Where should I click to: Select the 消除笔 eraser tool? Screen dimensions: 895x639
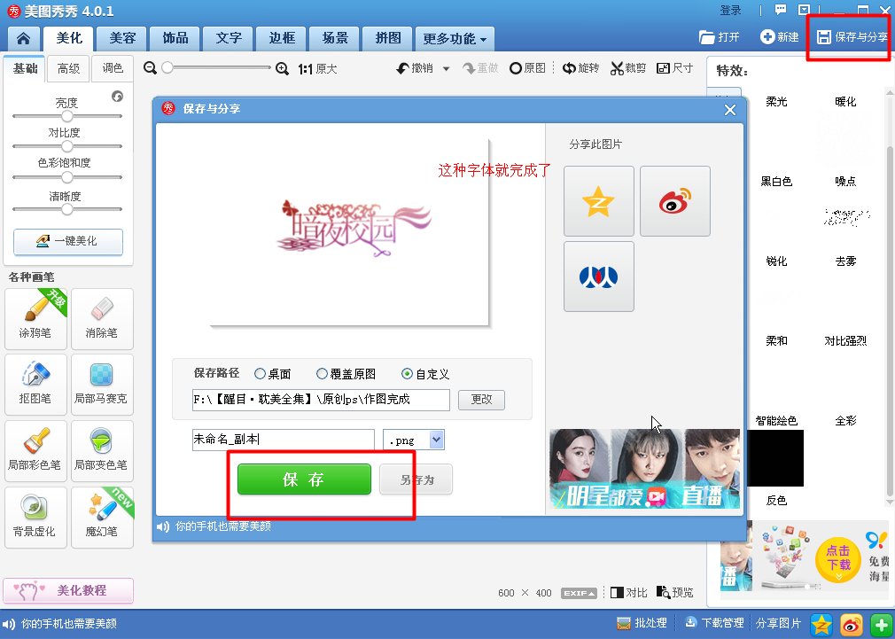click(102, 318)
